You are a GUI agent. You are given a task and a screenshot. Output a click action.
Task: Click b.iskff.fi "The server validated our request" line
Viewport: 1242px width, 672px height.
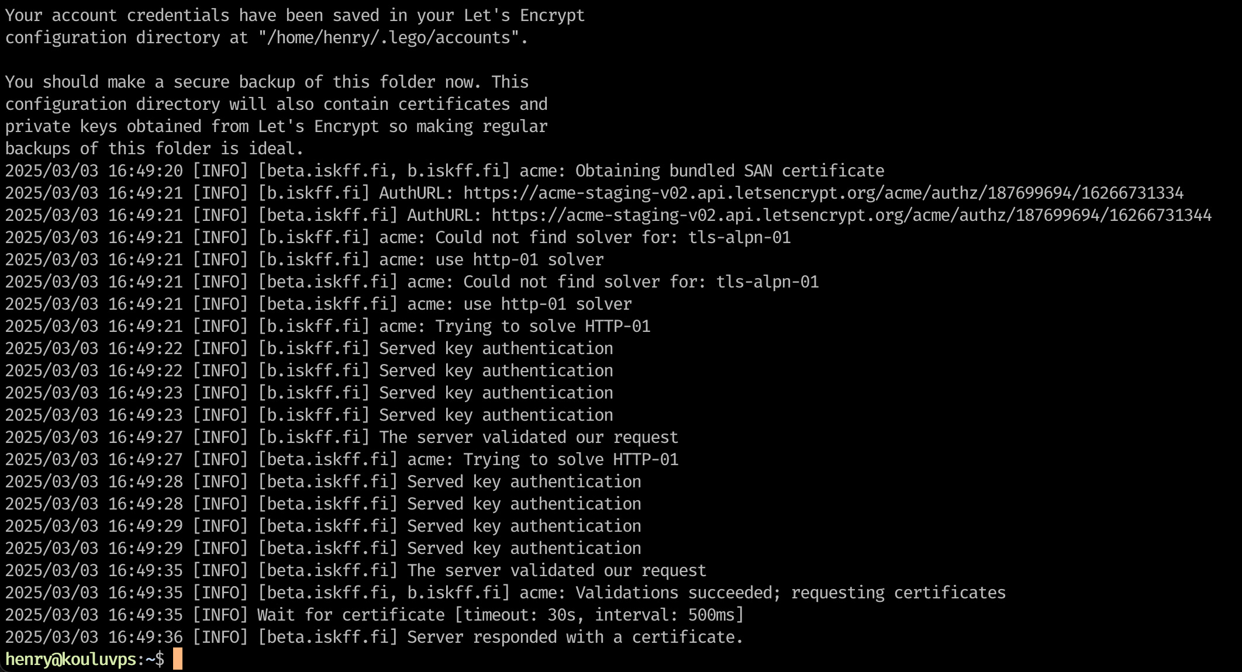click(528, 437)
